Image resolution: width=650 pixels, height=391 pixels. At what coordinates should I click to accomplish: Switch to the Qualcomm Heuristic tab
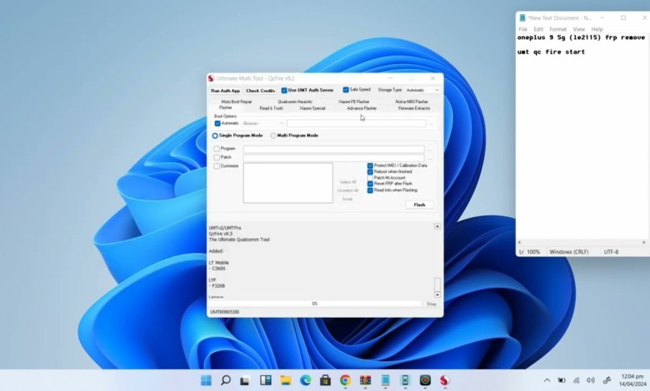point(295,101)
